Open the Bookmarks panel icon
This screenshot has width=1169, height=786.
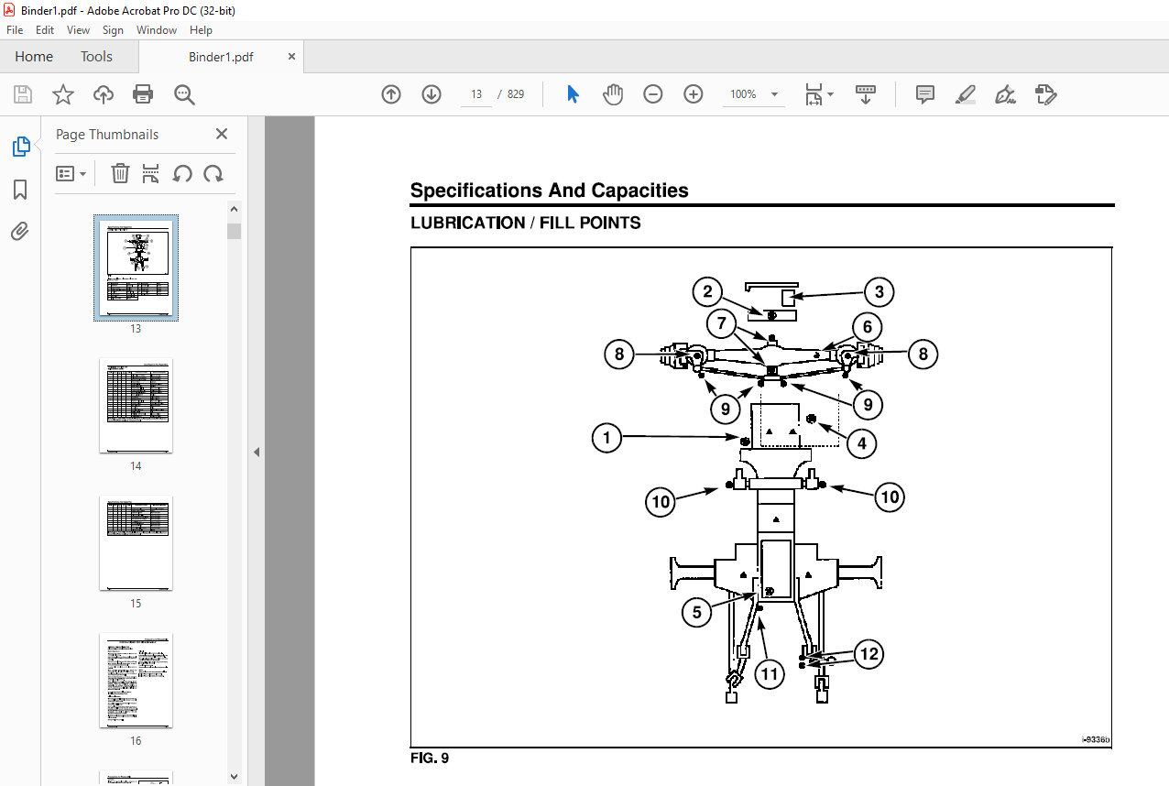(20, 190)
